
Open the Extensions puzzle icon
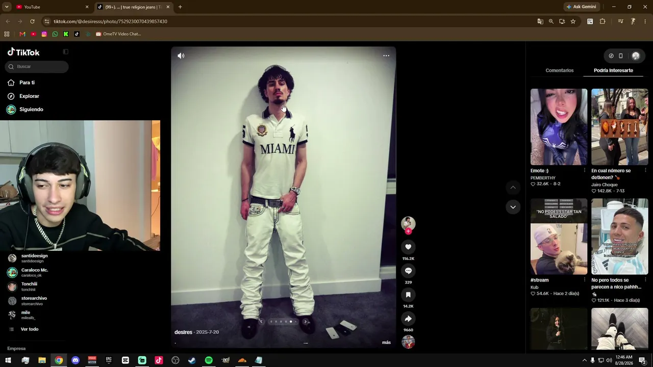(602, 21)
